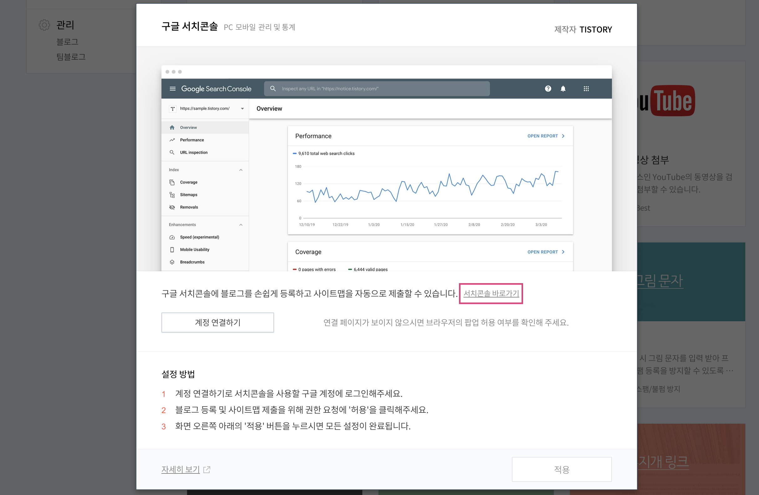Open the sample.tistory.com property dropdown
Viewport: 759px width, 495px height.
click(242, 109)
